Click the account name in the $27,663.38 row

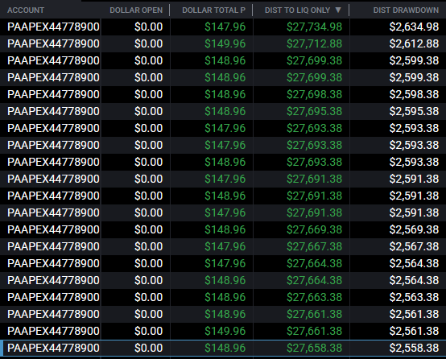pyautogui.click(x=53, y=297)
